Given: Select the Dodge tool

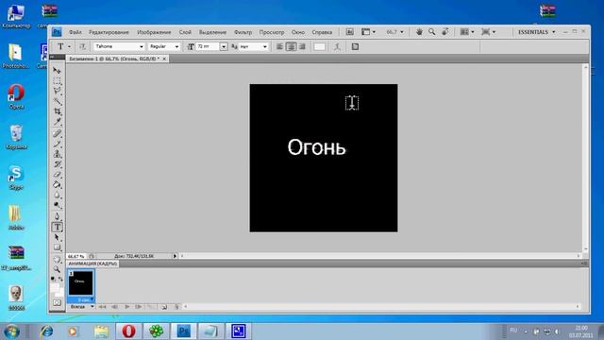Looking at the screenshot, I should tap(57, 205).
